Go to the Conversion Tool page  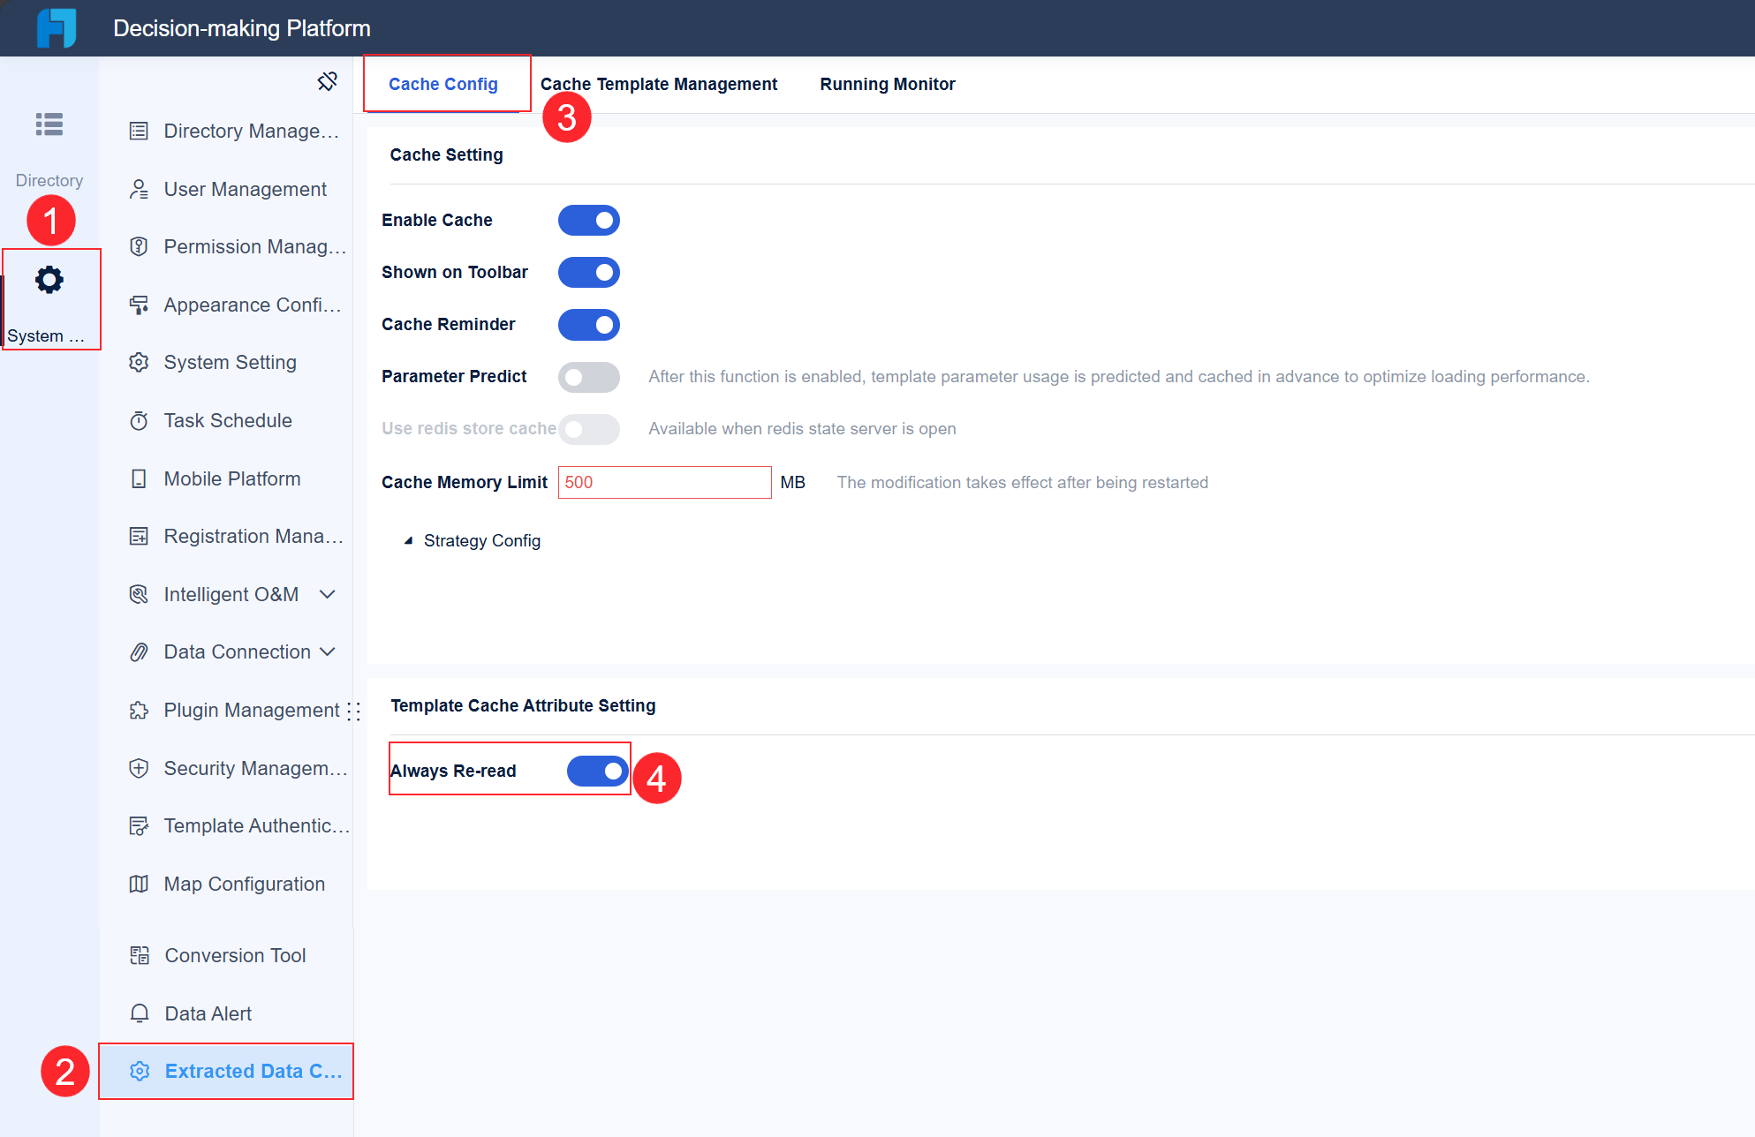pos(226,955)
